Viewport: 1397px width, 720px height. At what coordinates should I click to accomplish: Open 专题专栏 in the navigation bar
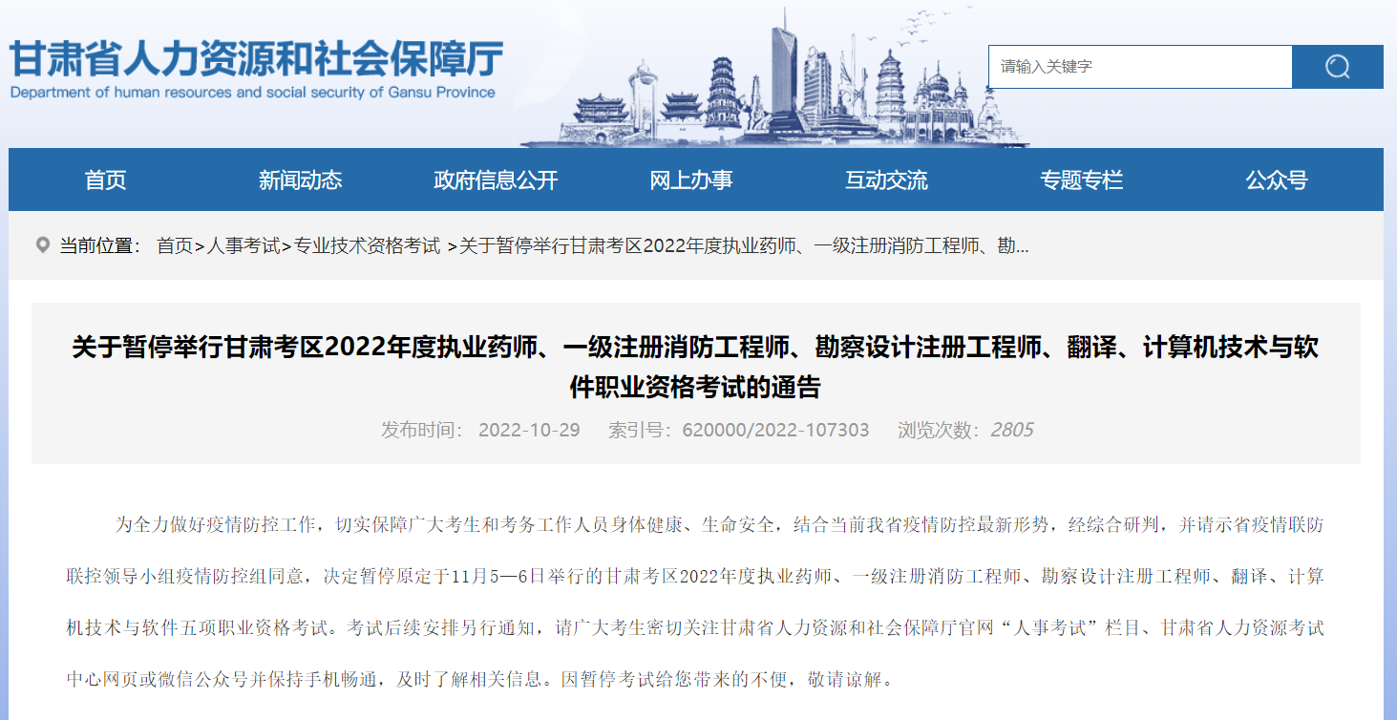point(1082,180)
